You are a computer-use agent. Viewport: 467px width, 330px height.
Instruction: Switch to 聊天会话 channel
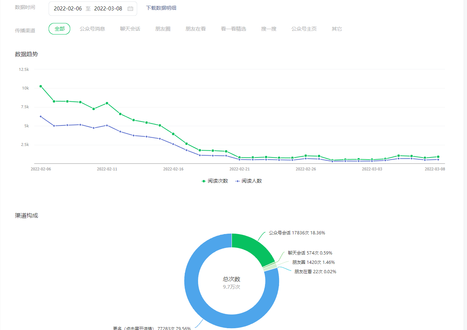coord(130,29)
